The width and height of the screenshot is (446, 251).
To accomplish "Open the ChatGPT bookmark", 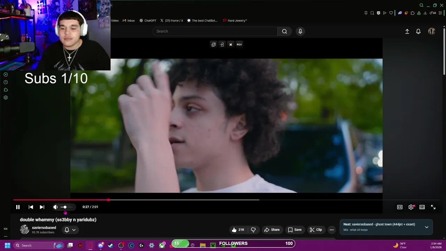I will pyautogui.click(x=148, y=21).
